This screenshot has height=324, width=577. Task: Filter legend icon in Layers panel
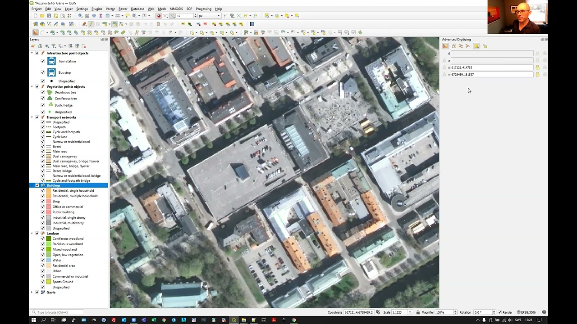tap(53, 46)
